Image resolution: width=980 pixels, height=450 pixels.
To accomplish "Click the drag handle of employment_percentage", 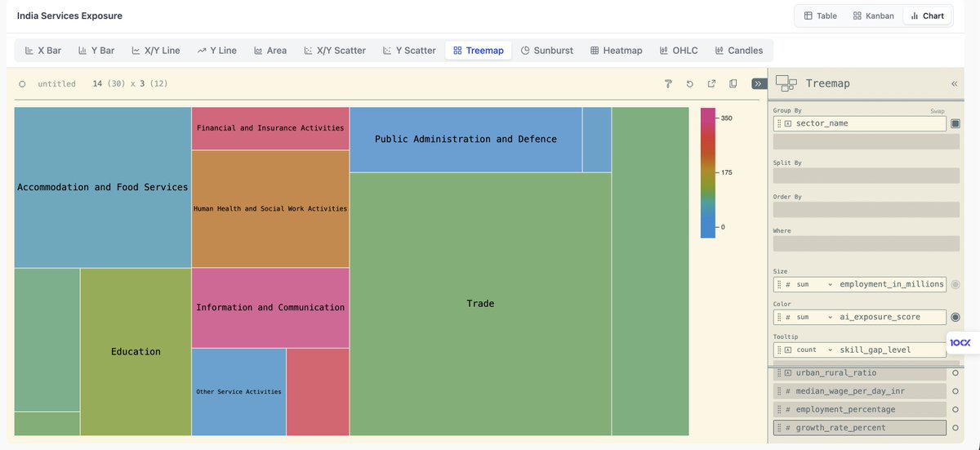I will [x=779, y=409].
